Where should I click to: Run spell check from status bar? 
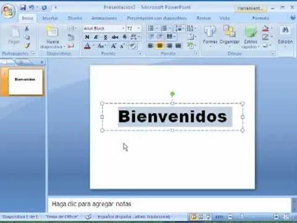point(88,217)
